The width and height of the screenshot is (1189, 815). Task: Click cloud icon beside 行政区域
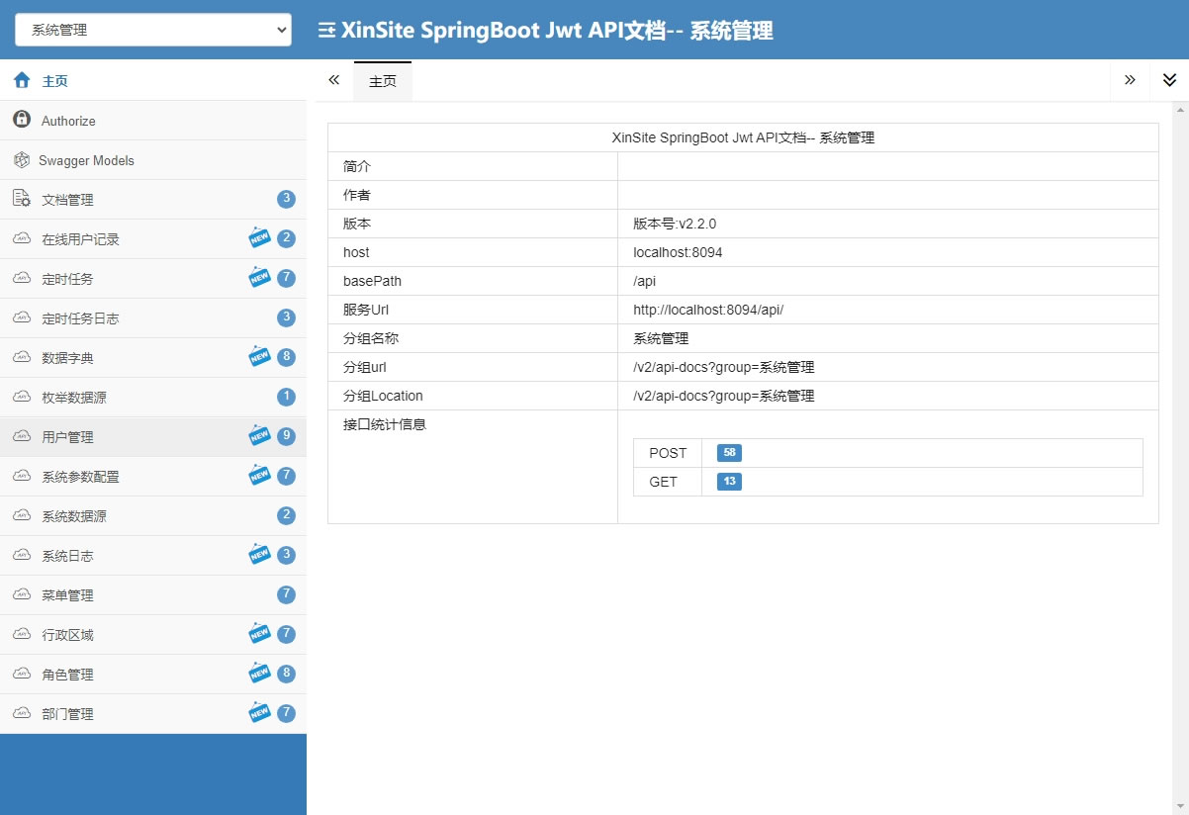[x=22, y=634]
